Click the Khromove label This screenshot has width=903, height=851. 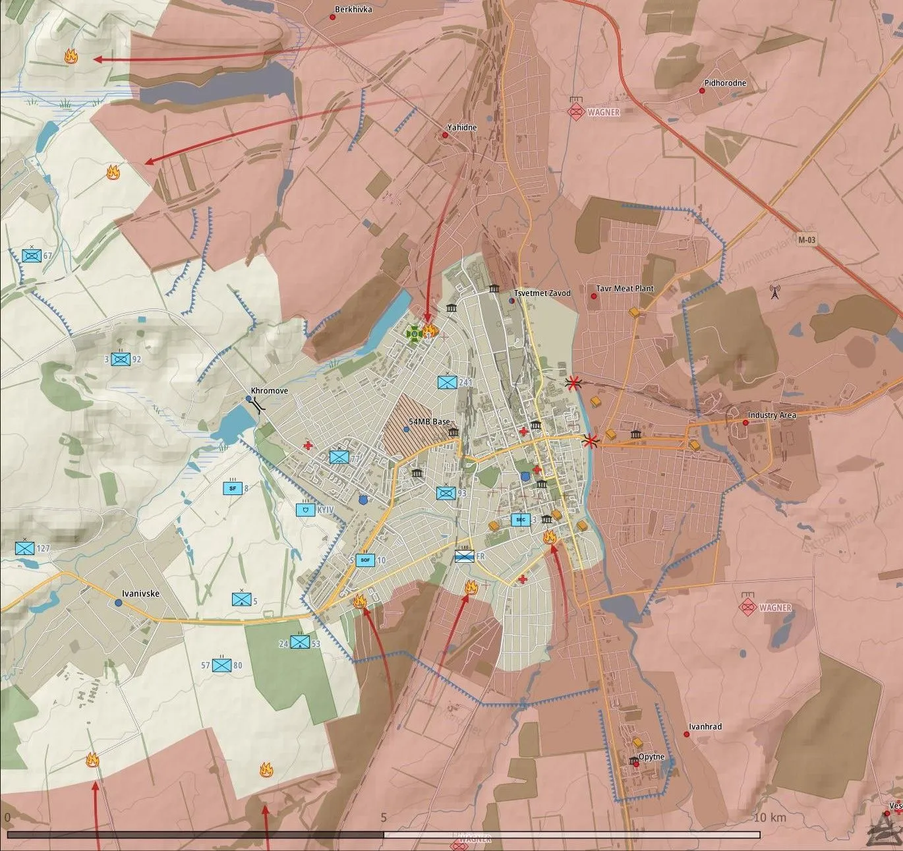tap(269, 391)
